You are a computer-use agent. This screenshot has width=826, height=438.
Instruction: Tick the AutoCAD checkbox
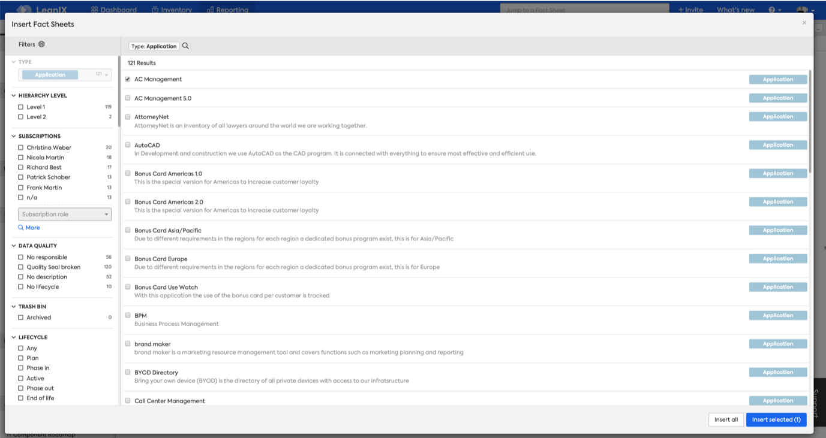click(128, 145)
